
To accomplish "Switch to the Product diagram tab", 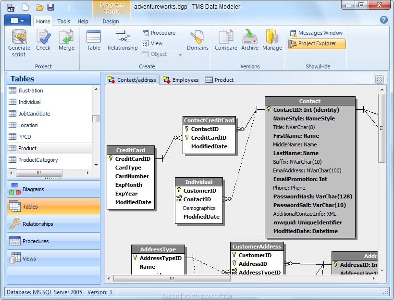I will pyautogui.click(x=220, y=80).
